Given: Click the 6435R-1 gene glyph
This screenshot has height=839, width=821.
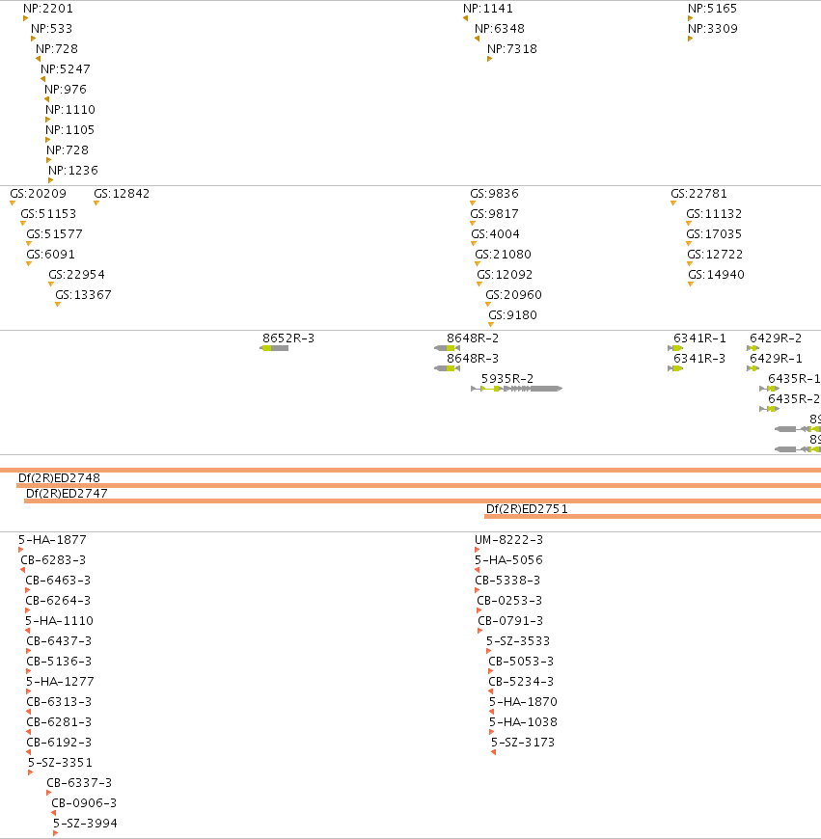Looking at the screenshot, I should click(x=769, y=389).
